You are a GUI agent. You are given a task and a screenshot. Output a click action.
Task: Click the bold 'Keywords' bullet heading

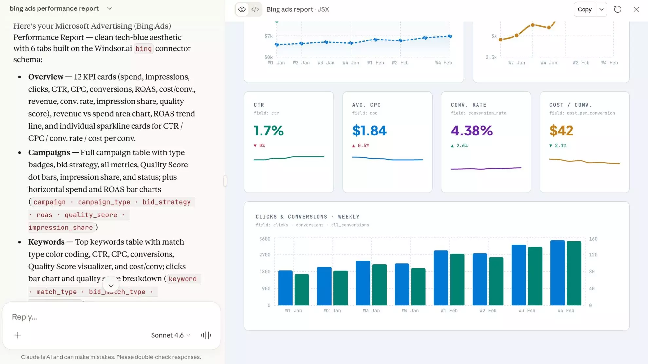click(46, 242)
